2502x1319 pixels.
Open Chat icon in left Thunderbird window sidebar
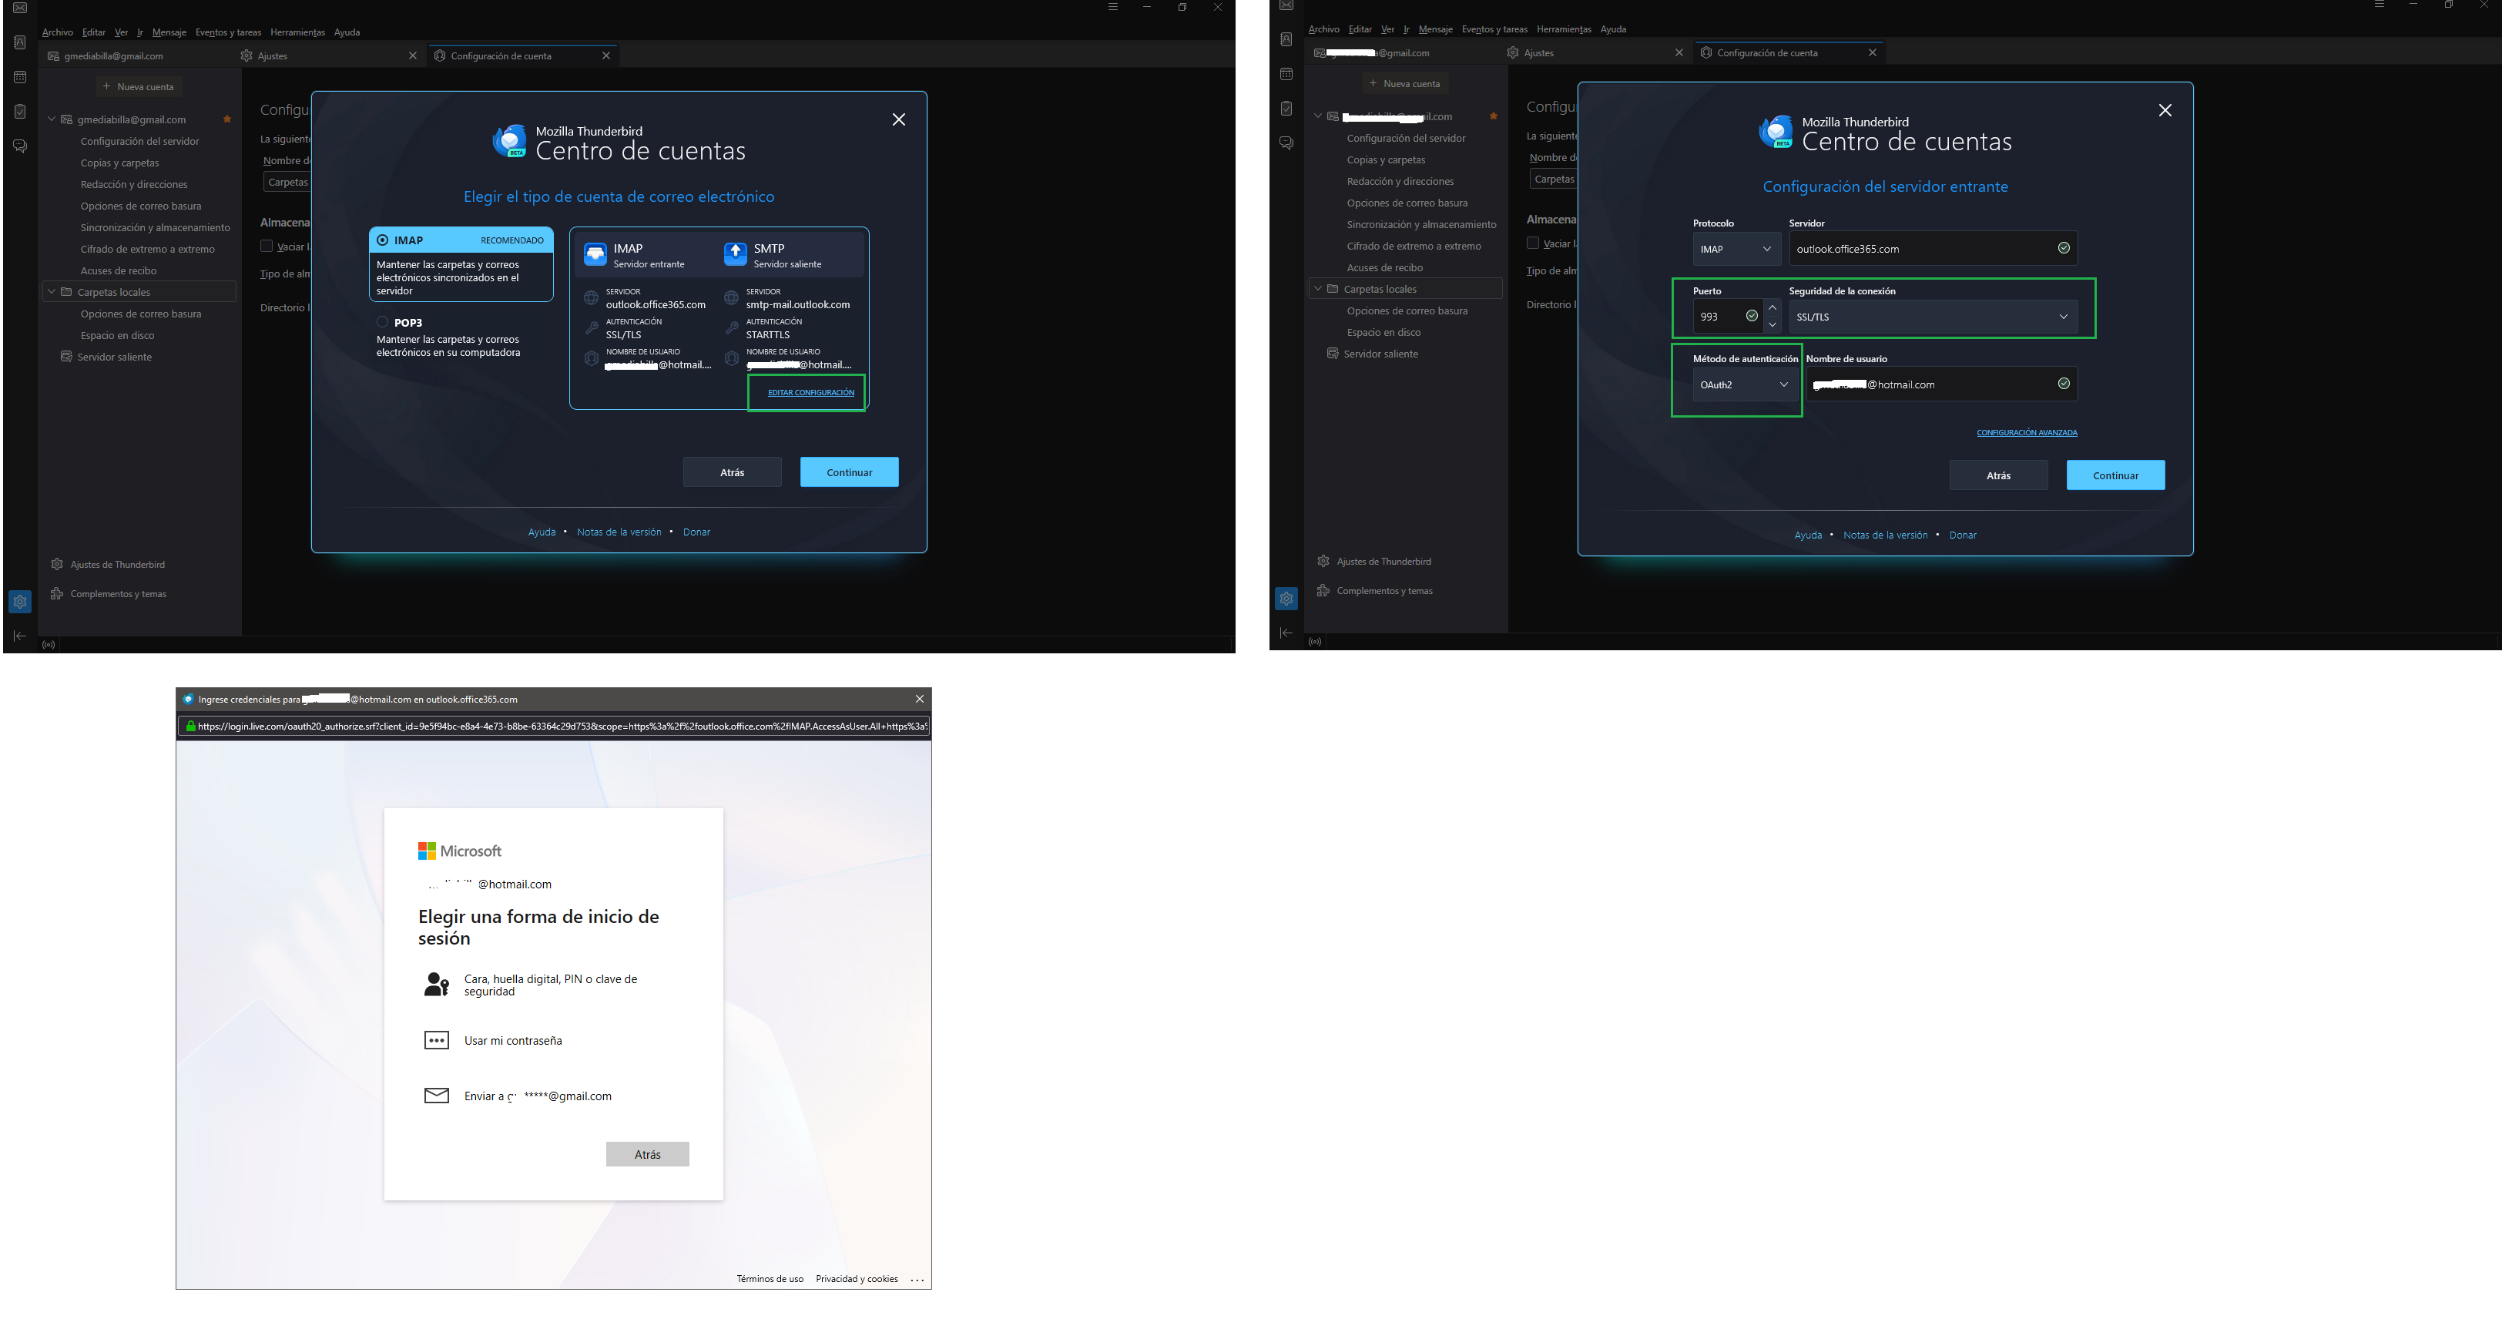point(19,146)
